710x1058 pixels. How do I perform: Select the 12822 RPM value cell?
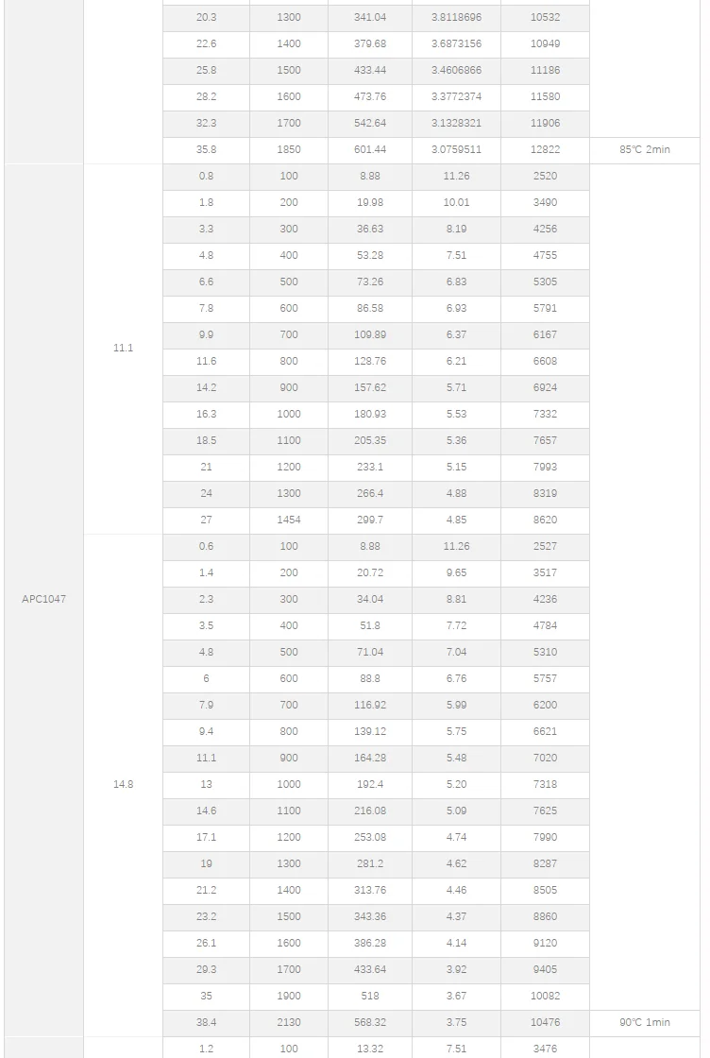click(x=545, y=150)
